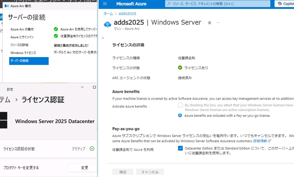Image resolution: width=294 pixels, height=177 pixels.
Task: Click 接続済み ARC agent status value
Action: [185, 78]
